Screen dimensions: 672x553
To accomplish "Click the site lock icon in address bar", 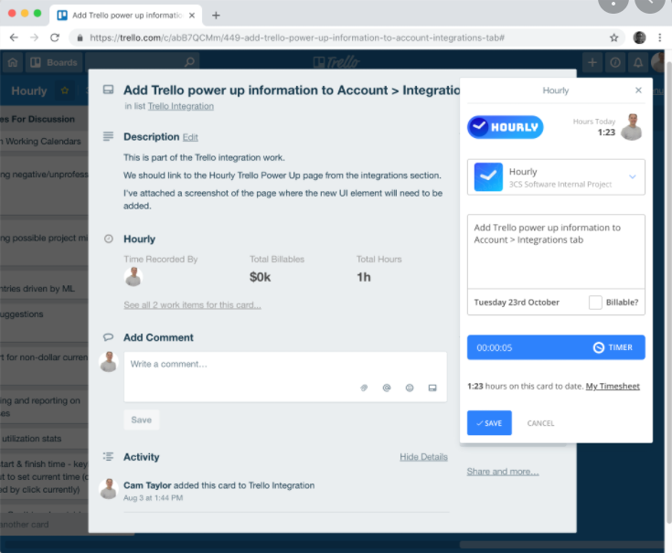I will (x=80, y=37).
